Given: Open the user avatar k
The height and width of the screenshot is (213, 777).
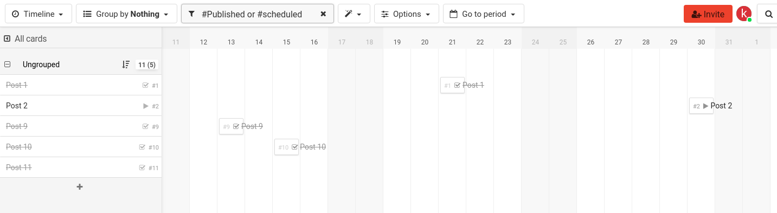Looking at the screenshot, I should pyautogui.click(x=744, y=14).
